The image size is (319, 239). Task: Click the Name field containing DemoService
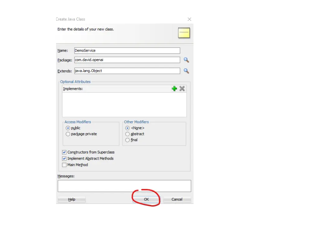(x=127, y=50)
